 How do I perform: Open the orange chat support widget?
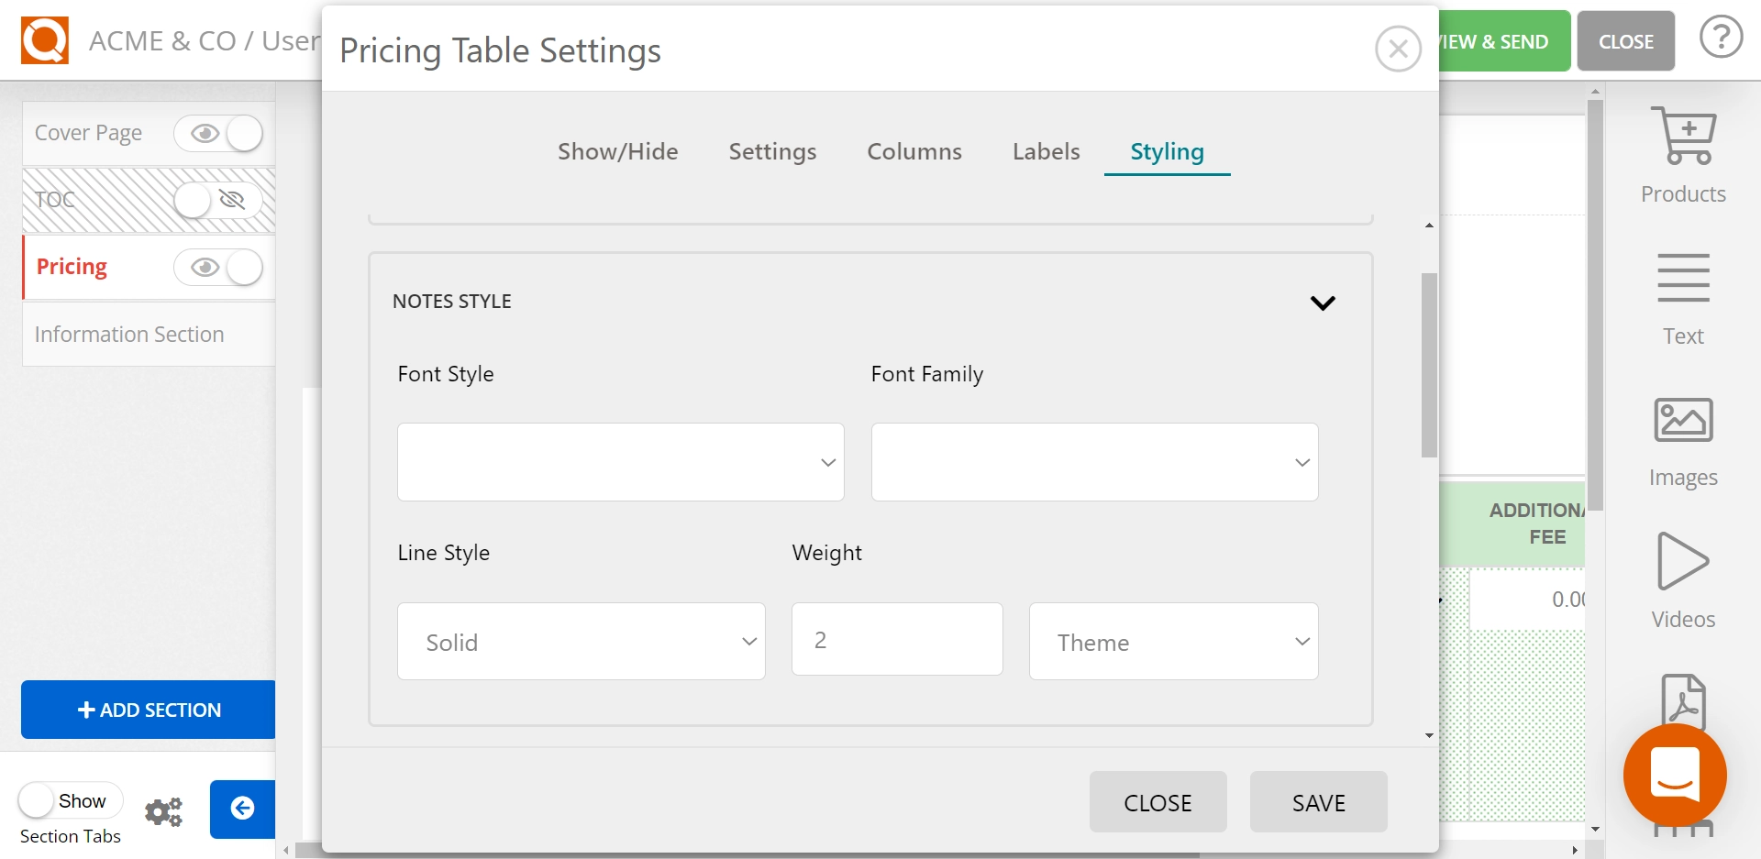(x=1674, y=775)
